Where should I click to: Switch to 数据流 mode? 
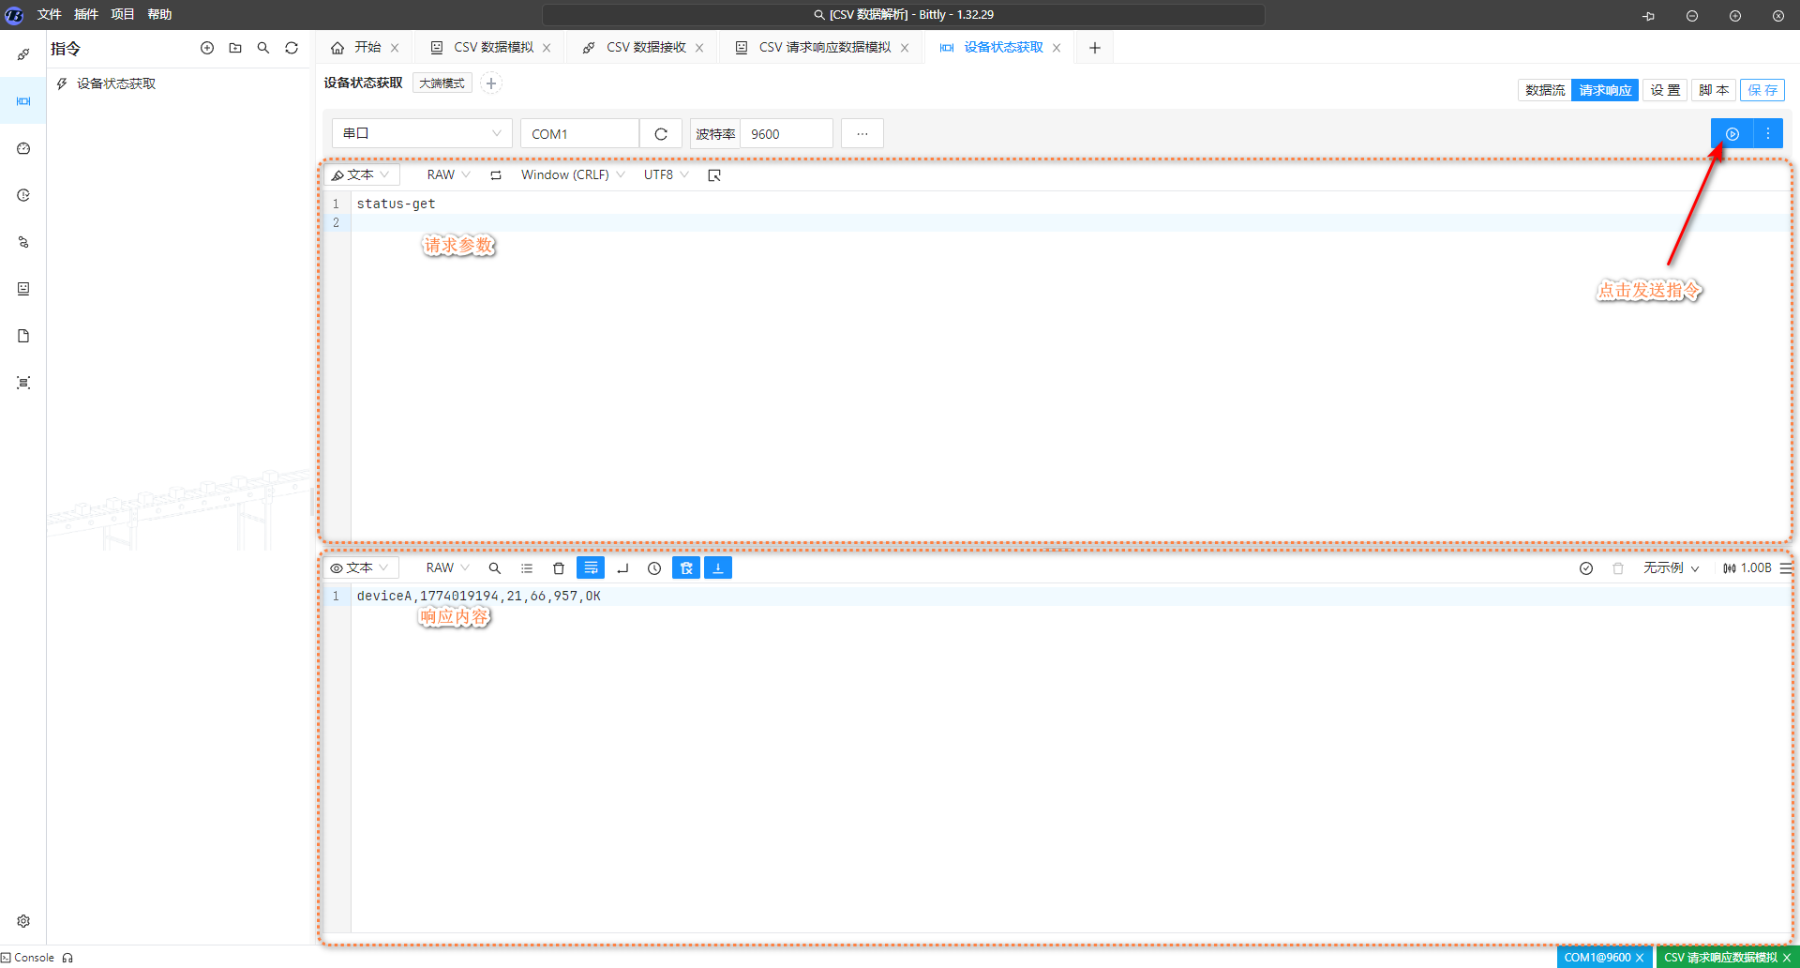tap(1544, 90)
